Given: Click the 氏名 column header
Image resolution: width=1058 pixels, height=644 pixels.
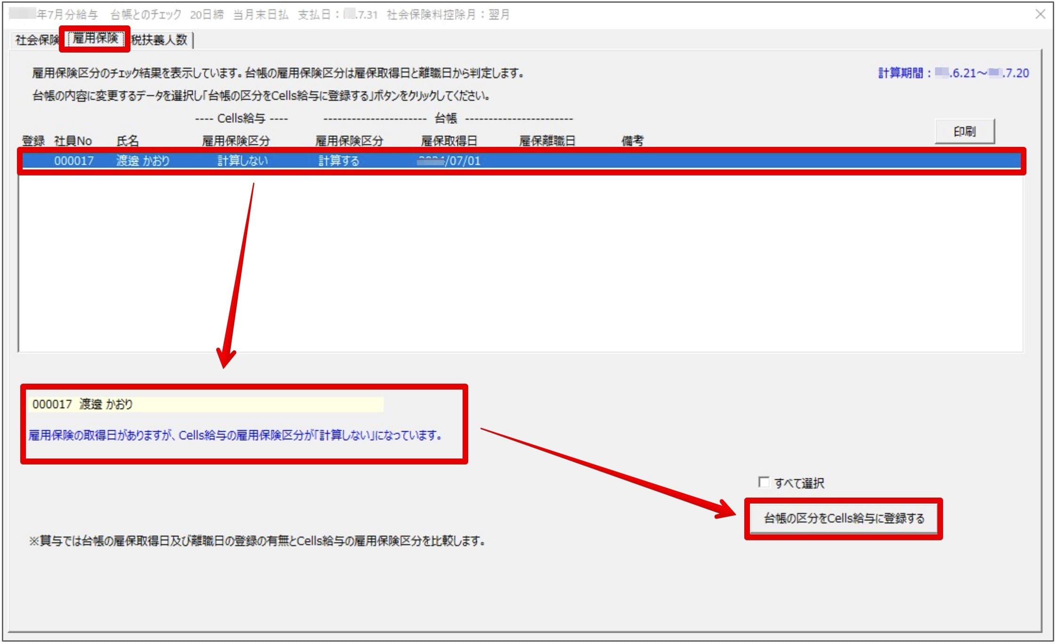Looking at the screenshot, I should 128,141.
